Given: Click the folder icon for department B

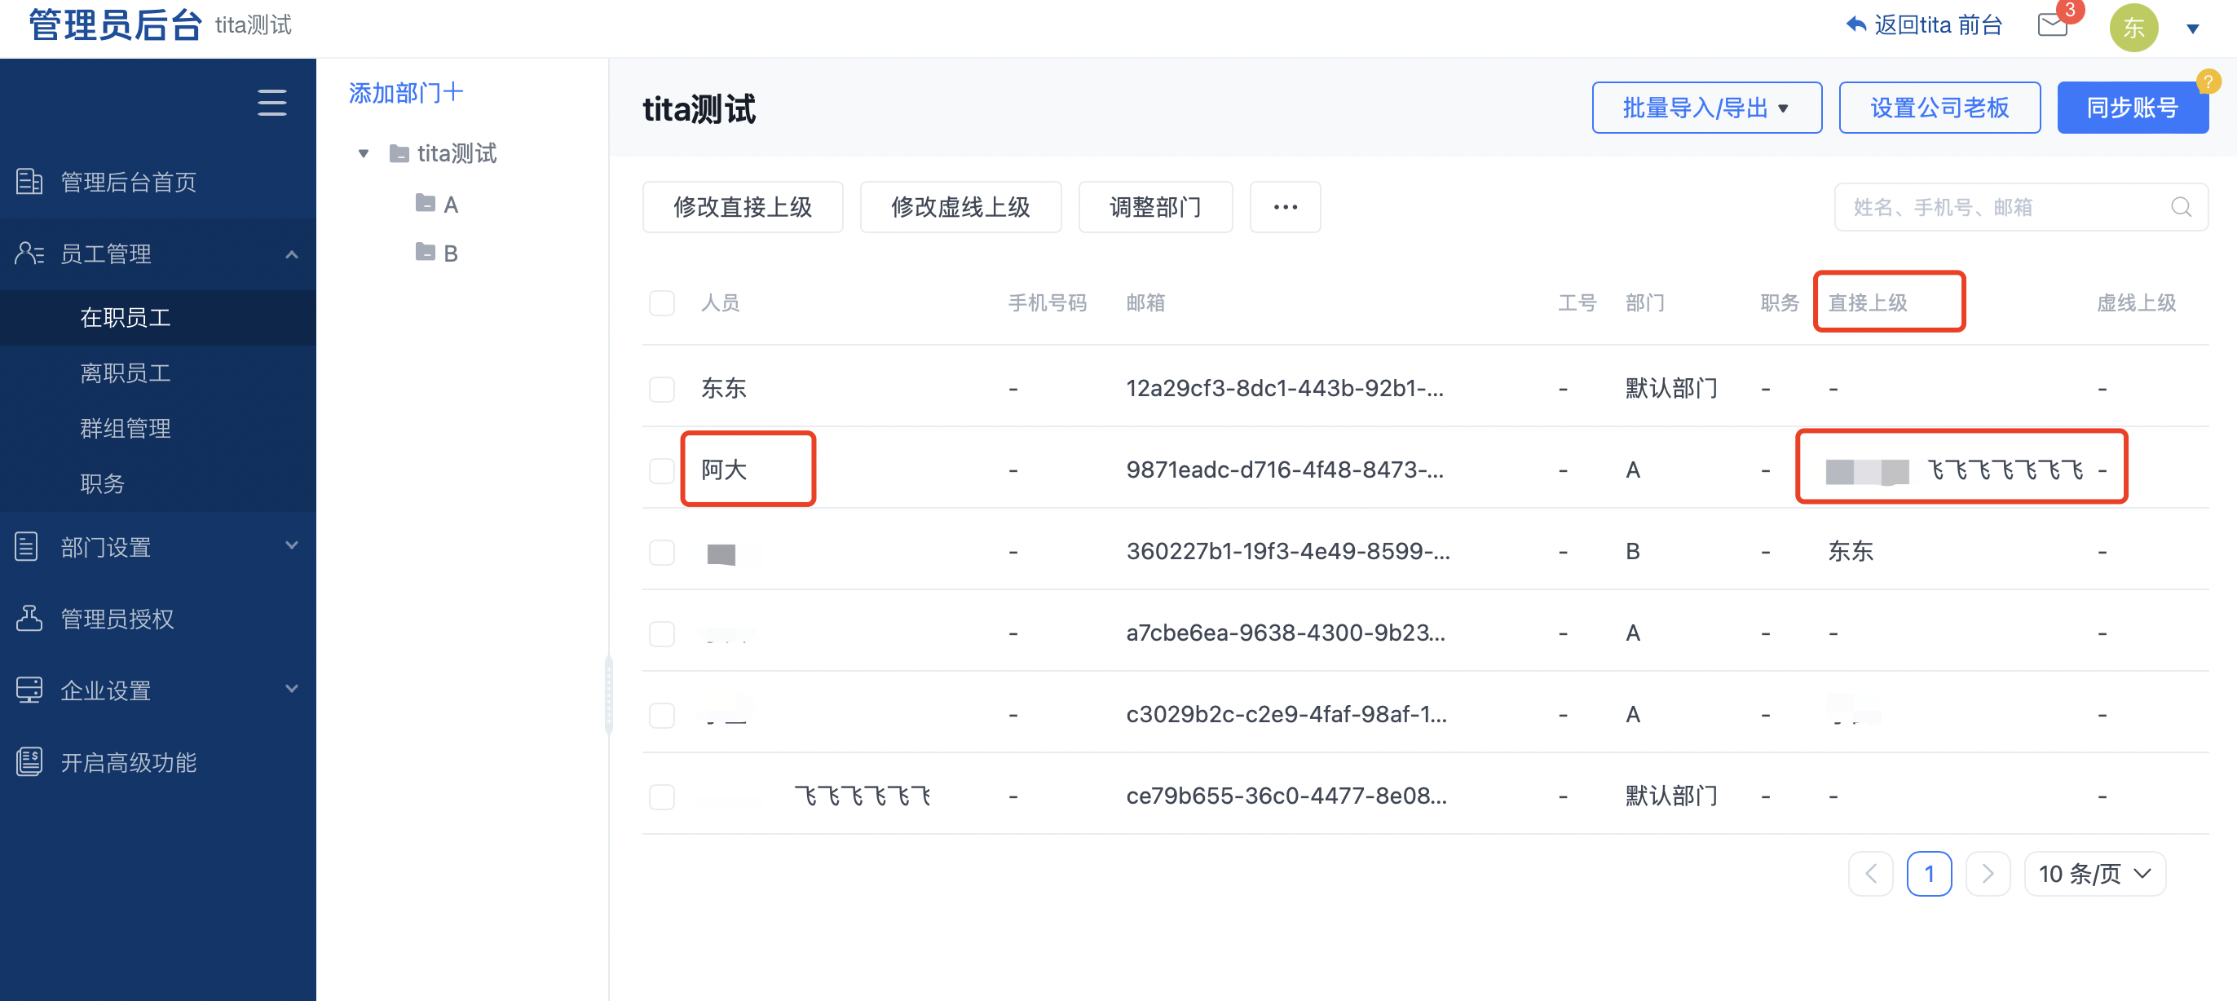Looking at the screenshot, I should click(425, 252).
